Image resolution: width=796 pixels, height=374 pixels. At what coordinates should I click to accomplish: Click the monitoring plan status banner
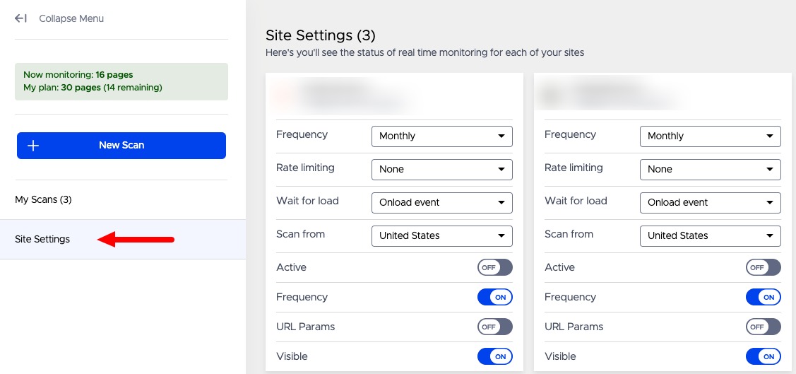coord(121,81)
